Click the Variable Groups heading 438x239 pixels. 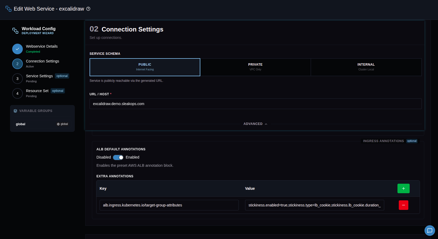pyautogui.click(x=36, y=111)
